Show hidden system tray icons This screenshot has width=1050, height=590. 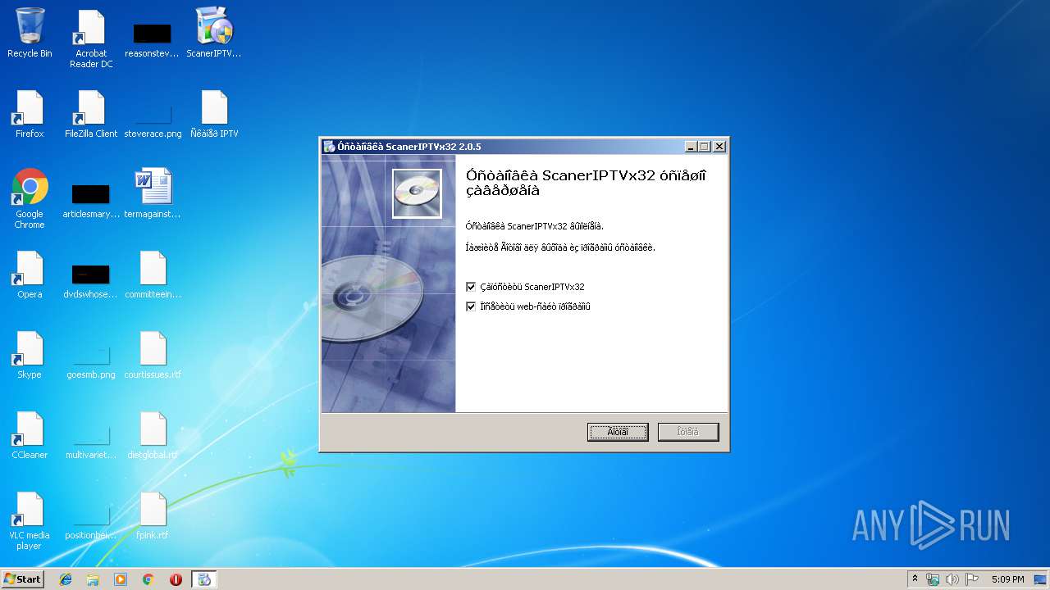click(915, 579)
